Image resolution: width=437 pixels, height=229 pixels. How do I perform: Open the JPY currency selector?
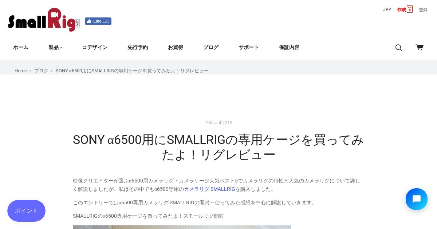pyautogui.click(x=387, y=10)
